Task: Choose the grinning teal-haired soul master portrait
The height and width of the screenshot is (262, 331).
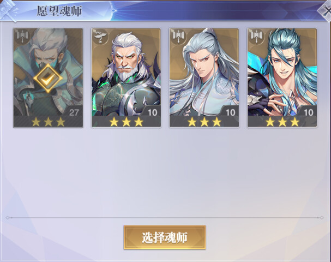Action: [x=282, y=78]
